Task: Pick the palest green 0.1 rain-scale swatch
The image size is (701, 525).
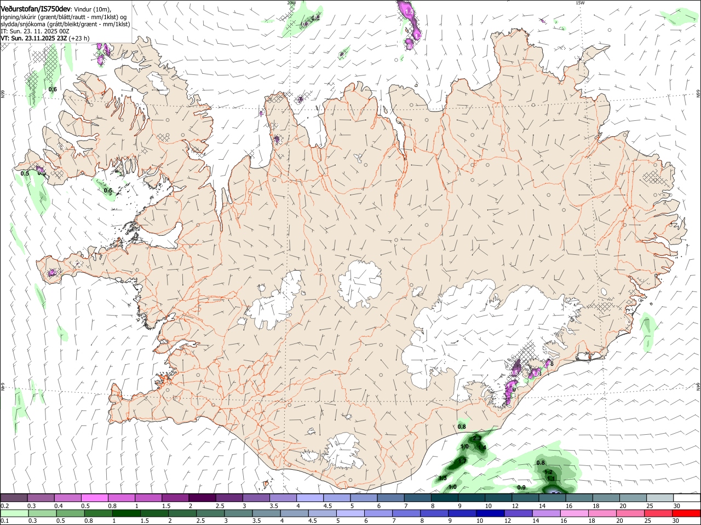Action: pos(14,513)
